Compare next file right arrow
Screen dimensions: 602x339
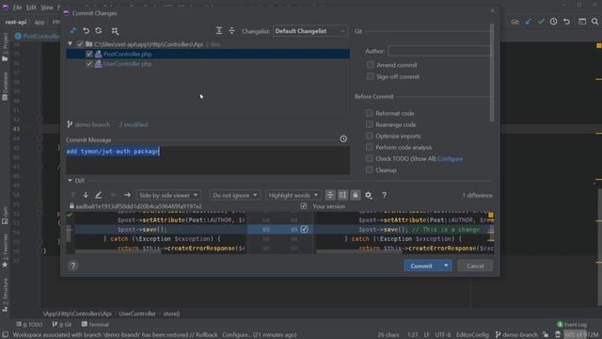[127, 195]
